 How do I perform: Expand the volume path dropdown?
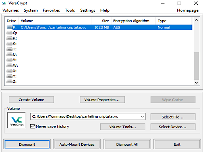(x=142, y=117)
